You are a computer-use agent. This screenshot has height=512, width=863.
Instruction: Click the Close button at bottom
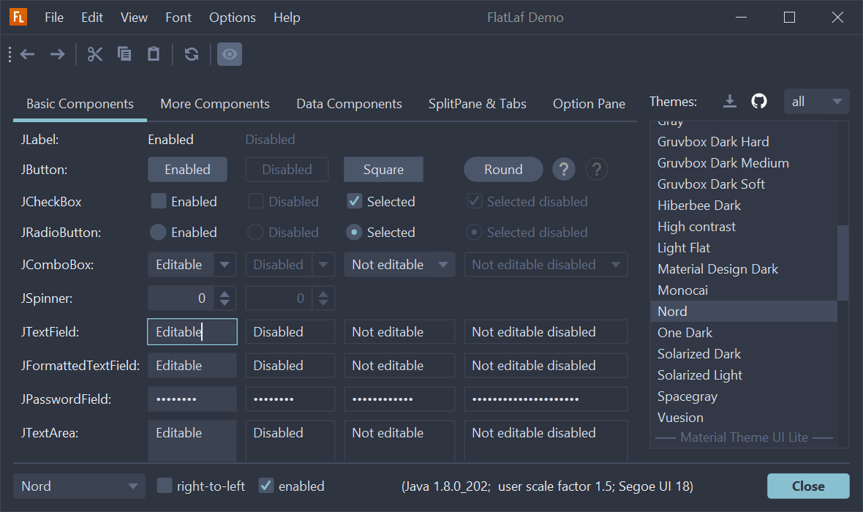click(808, 486)
